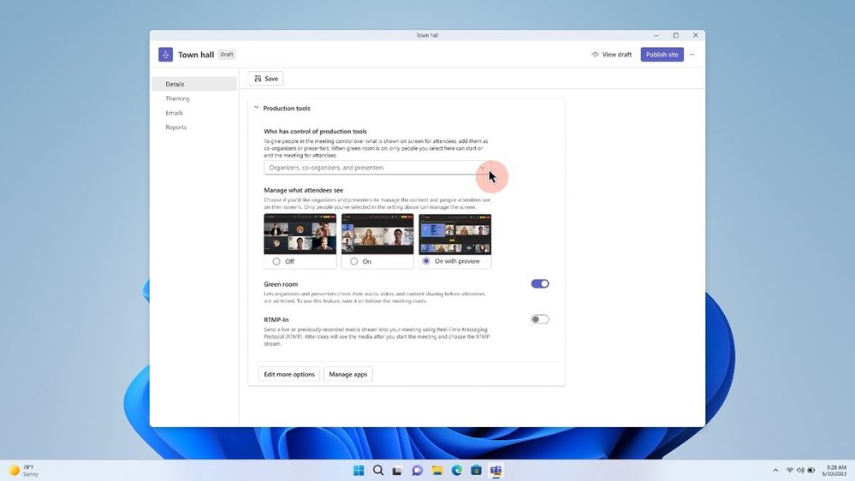
Task: Click Publish site button
Action: click(662, 55)
